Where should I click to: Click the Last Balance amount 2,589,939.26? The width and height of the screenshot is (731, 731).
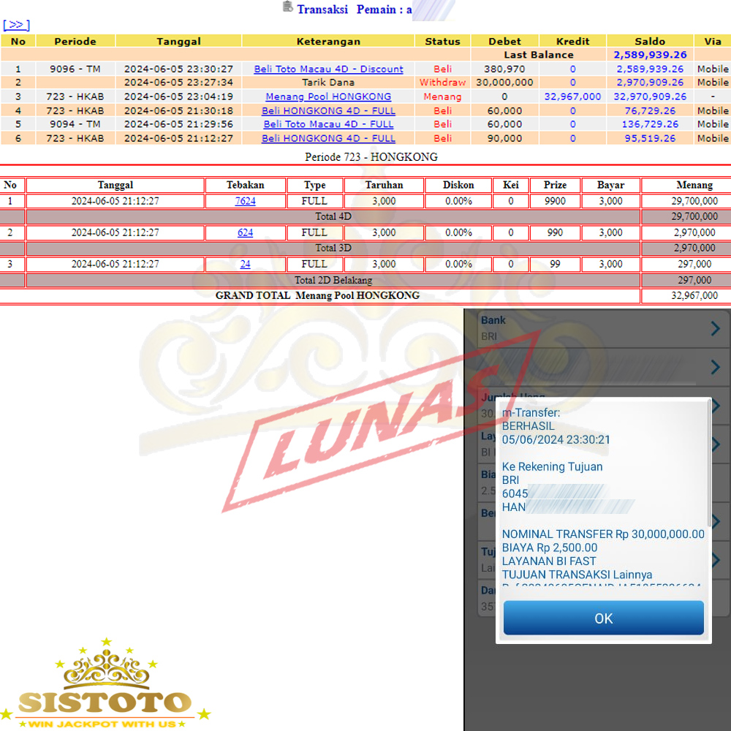[650, 55]
